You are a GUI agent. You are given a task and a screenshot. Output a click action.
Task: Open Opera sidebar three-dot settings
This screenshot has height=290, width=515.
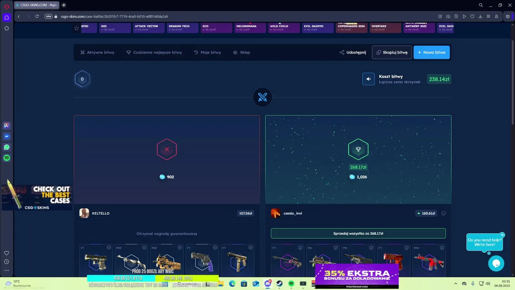6,270
